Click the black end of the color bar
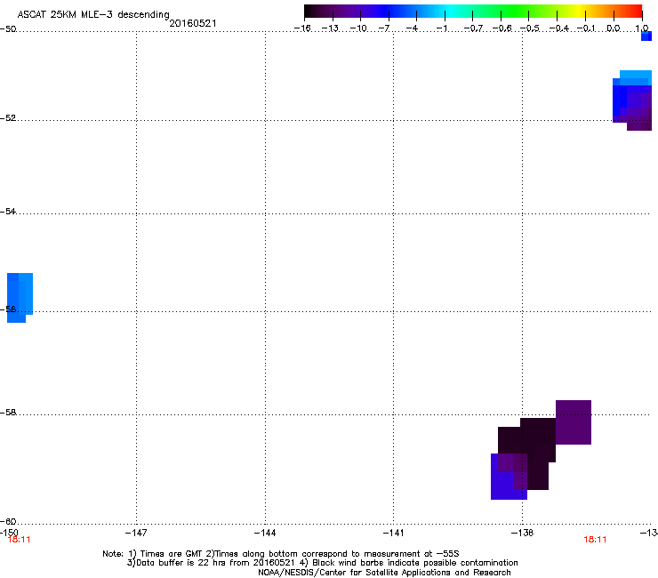Image resolution: width=658 pixels, height=578 pixels. (309, 11)
